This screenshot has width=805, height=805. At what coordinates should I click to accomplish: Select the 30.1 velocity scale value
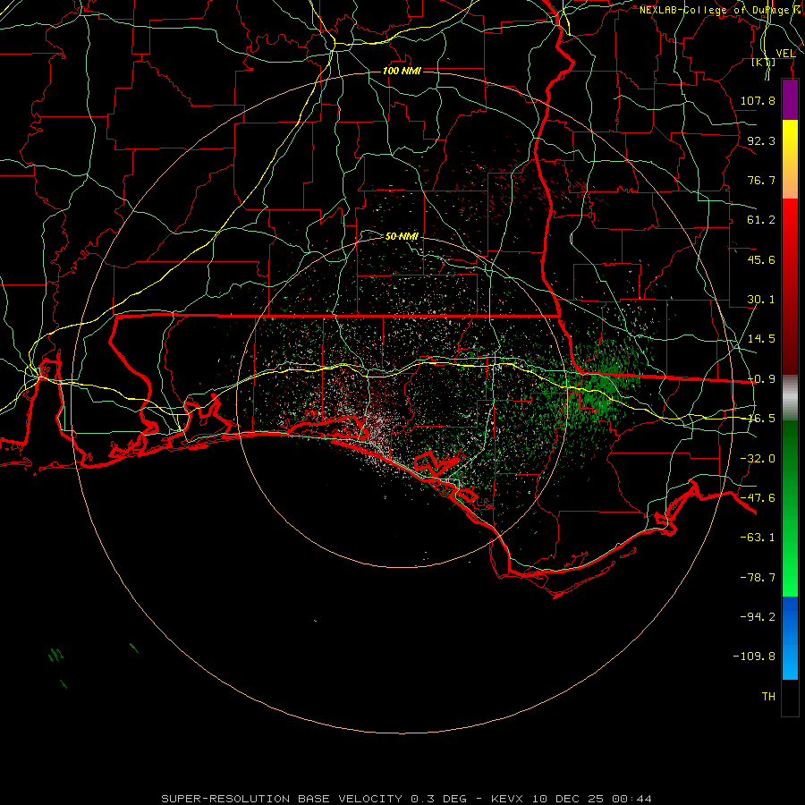[761, 300]
